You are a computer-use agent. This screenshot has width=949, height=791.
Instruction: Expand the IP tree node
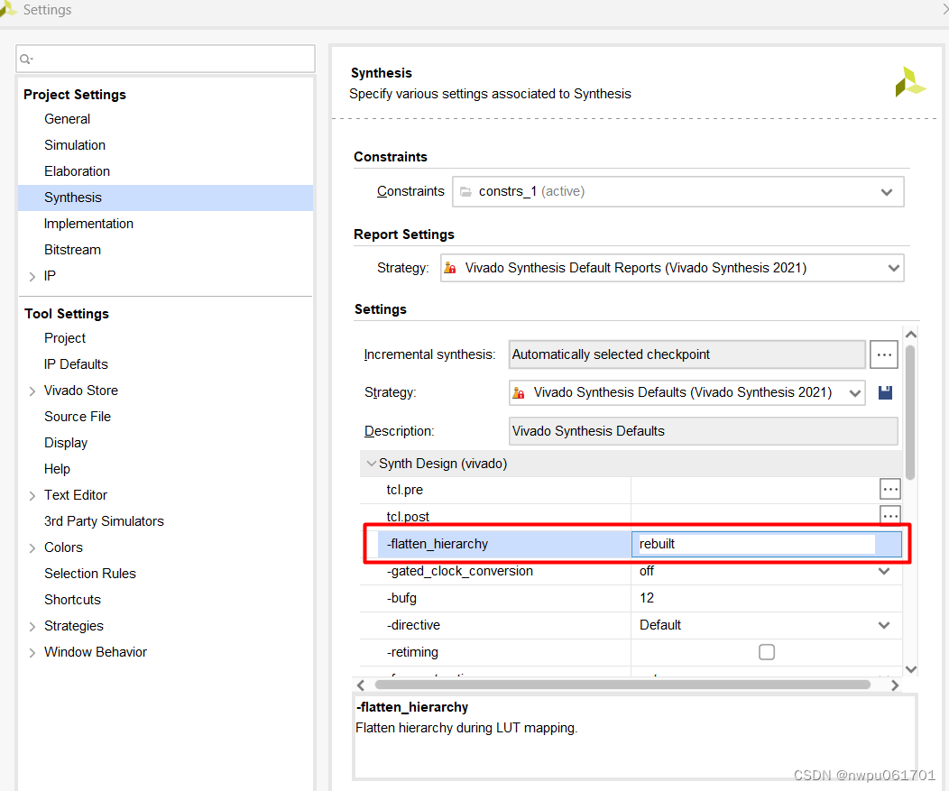pyautogui.click(x=32, y=277)
